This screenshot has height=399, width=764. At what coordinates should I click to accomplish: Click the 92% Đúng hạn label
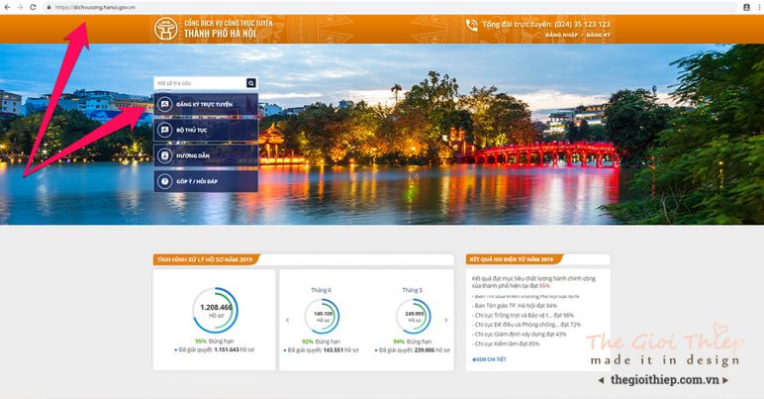coord(321,342)
